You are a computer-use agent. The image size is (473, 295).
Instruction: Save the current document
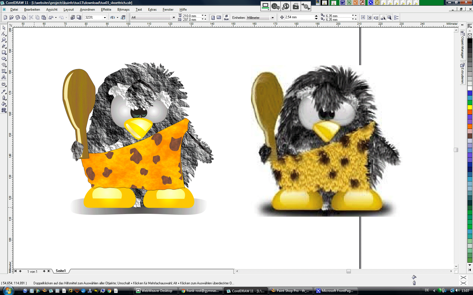(x=18, y=17)
